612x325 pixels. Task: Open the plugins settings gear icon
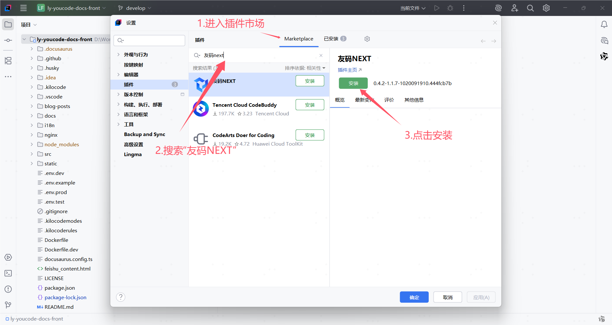(x=367, y=39)
